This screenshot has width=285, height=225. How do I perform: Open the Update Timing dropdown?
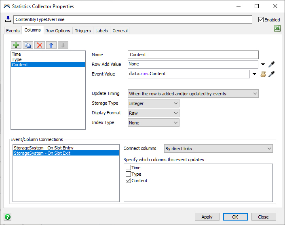tap(193, 94)
